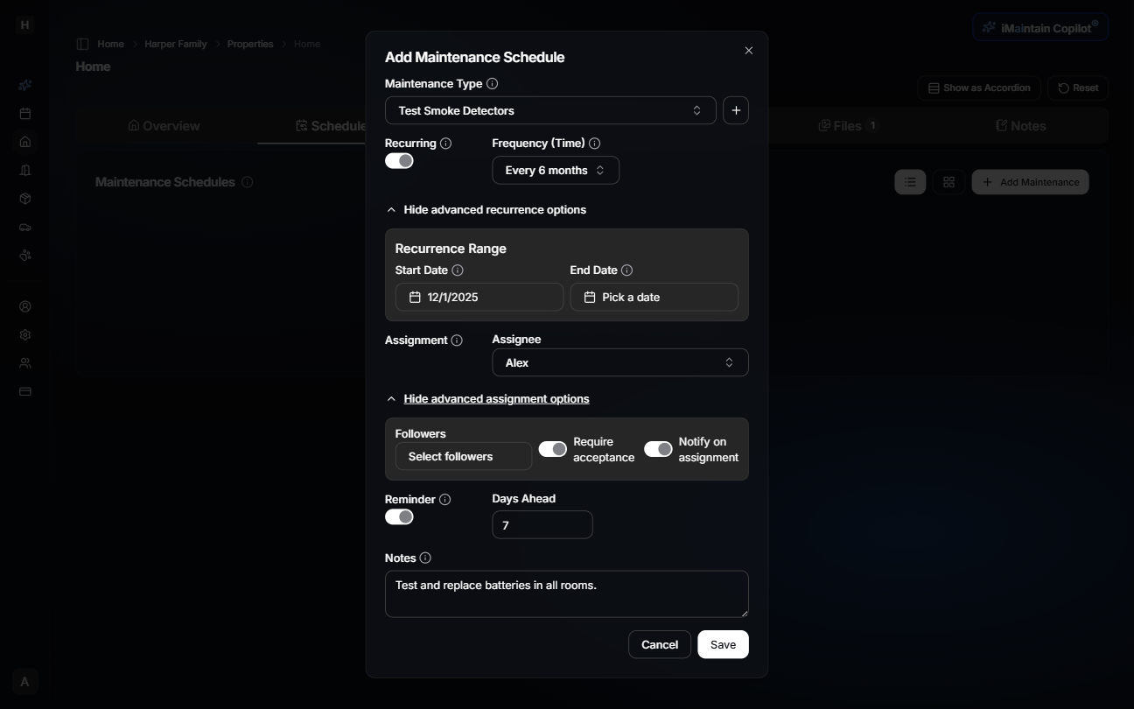Viewport: 1134px width, 709px height.
Task: Open iMaintain Copilot
Action: 1040,26
